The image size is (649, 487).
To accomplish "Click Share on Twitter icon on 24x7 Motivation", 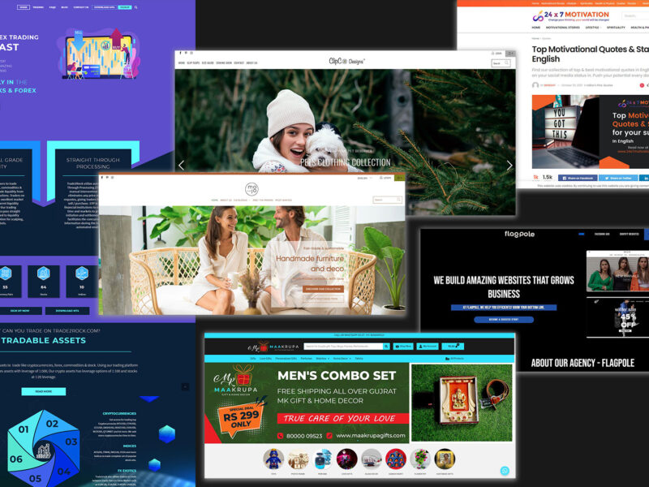I will coord(619,178).
